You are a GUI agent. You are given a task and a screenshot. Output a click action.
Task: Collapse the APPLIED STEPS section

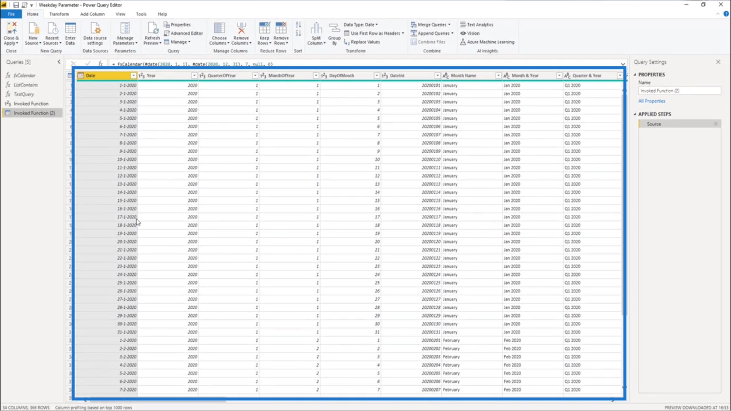(x=635, y=114)
